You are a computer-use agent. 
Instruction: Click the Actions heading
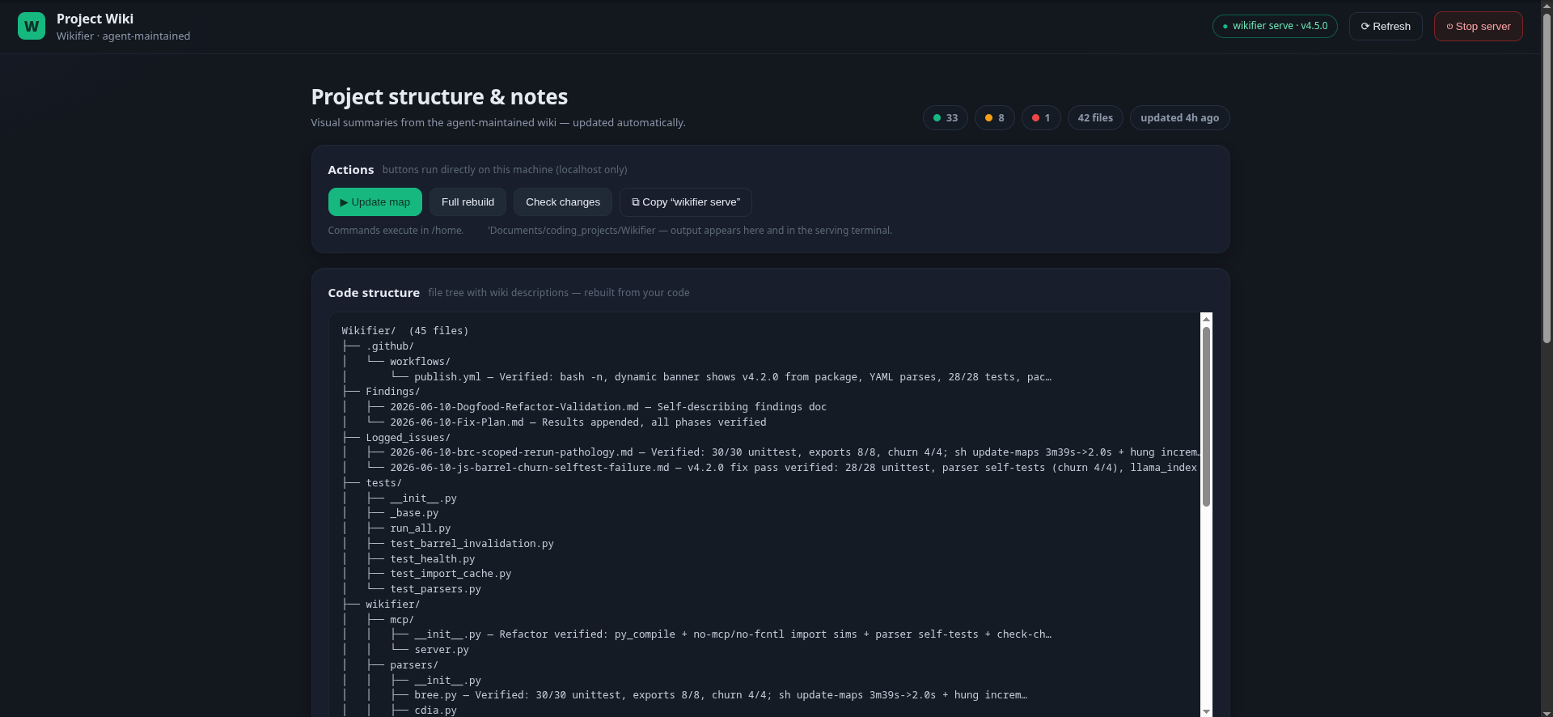click(x=351, y=170)
